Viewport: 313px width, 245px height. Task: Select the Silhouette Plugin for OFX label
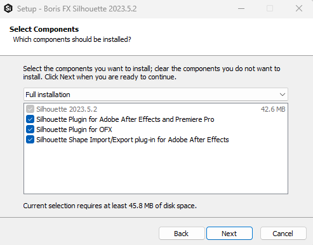tap(74, 129)
